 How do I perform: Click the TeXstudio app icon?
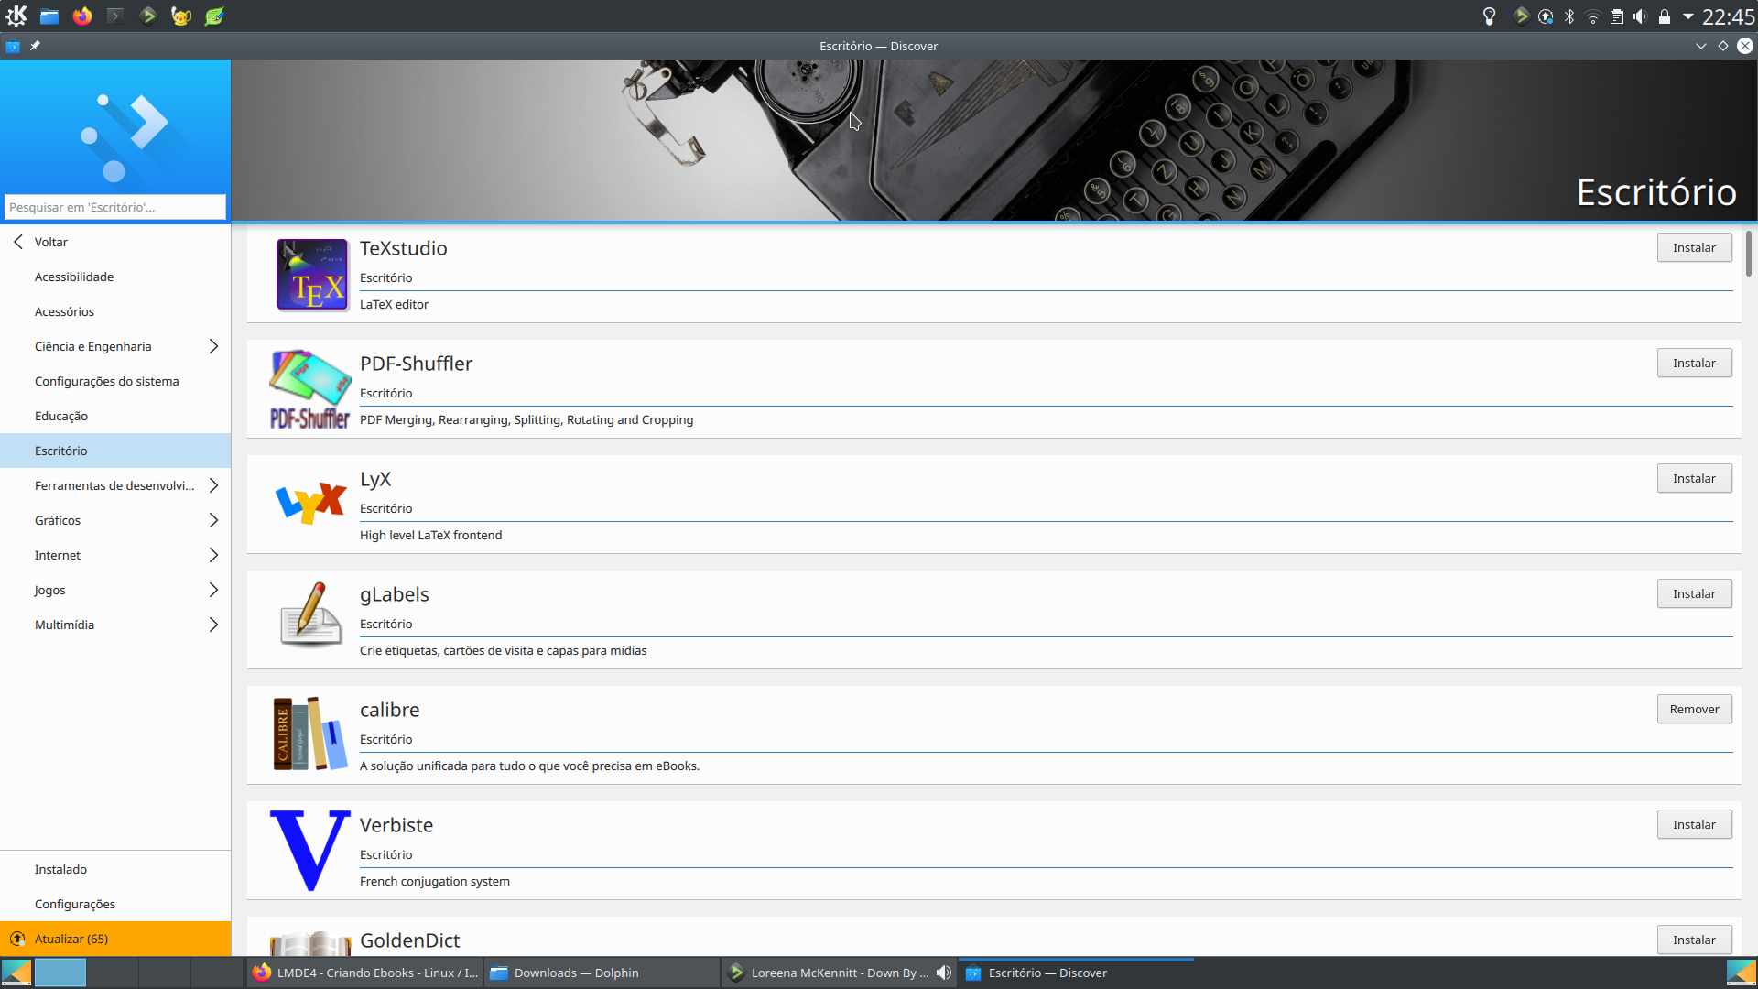[312, 275]
